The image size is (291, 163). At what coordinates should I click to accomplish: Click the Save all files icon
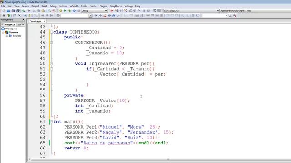point(18,11)
